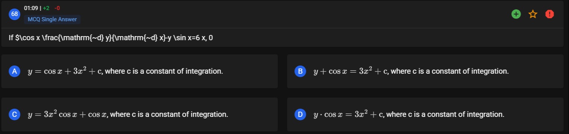Bookmark question with the star icon

point(533,14)
